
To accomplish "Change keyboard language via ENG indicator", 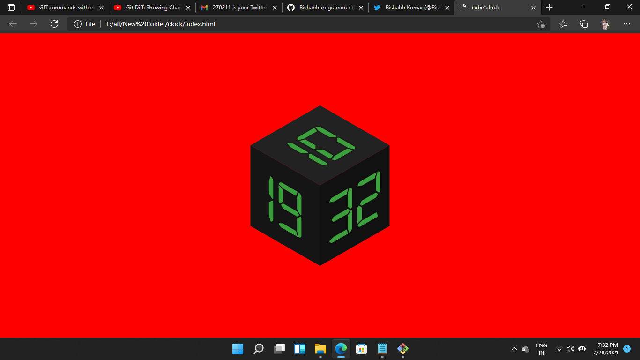I will click(541, 349).
